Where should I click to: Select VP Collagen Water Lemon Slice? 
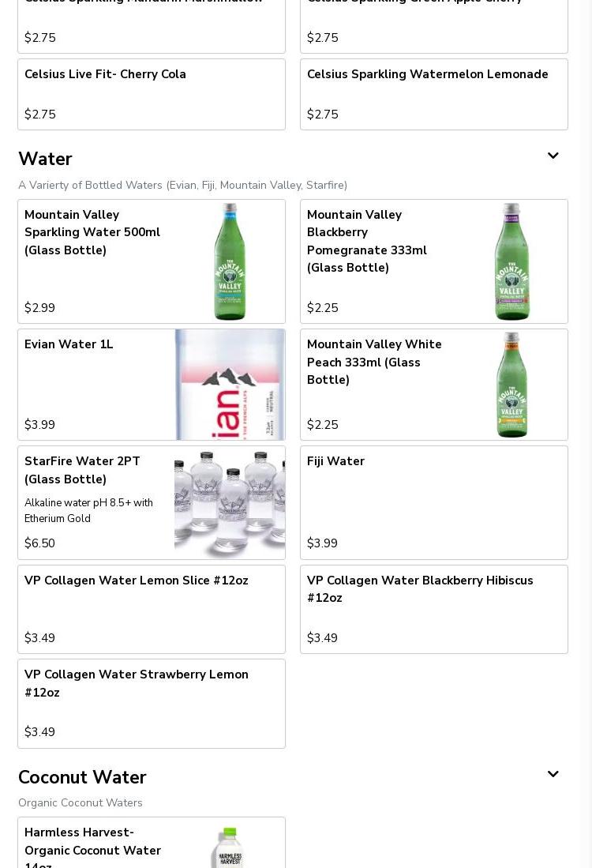coord(152,609)
